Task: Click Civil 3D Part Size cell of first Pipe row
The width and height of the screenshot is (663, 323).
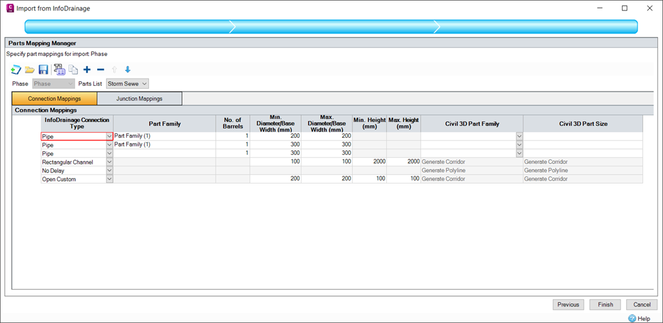Action: click(x=583, y=136)
